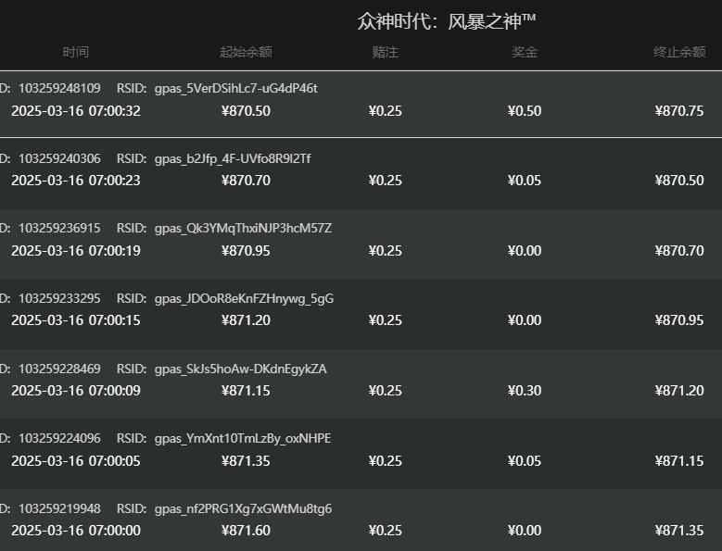Screen dimensions: 722x551
Task: Click RSID gpas_Qk3YMqThxiNJP3hcM57Z
Action: pyautogui.click(x=243, y=228)
